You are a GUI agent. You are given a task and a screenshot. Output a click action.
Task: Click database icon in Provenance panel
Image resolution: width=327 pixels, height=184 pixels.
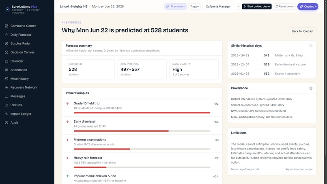pos(311,88)
